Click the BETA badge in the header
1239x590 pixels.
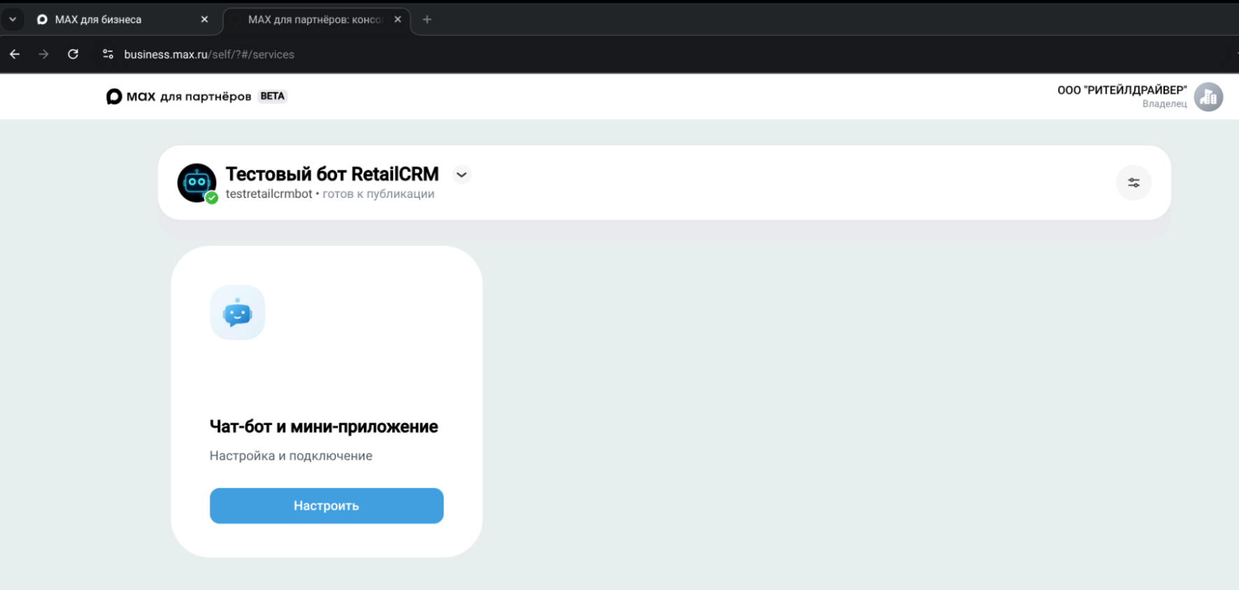(272, 96)
